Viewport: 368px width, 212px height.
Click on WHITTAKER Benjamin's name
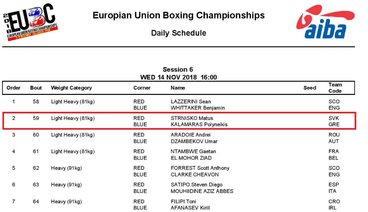tap(197, 108)
